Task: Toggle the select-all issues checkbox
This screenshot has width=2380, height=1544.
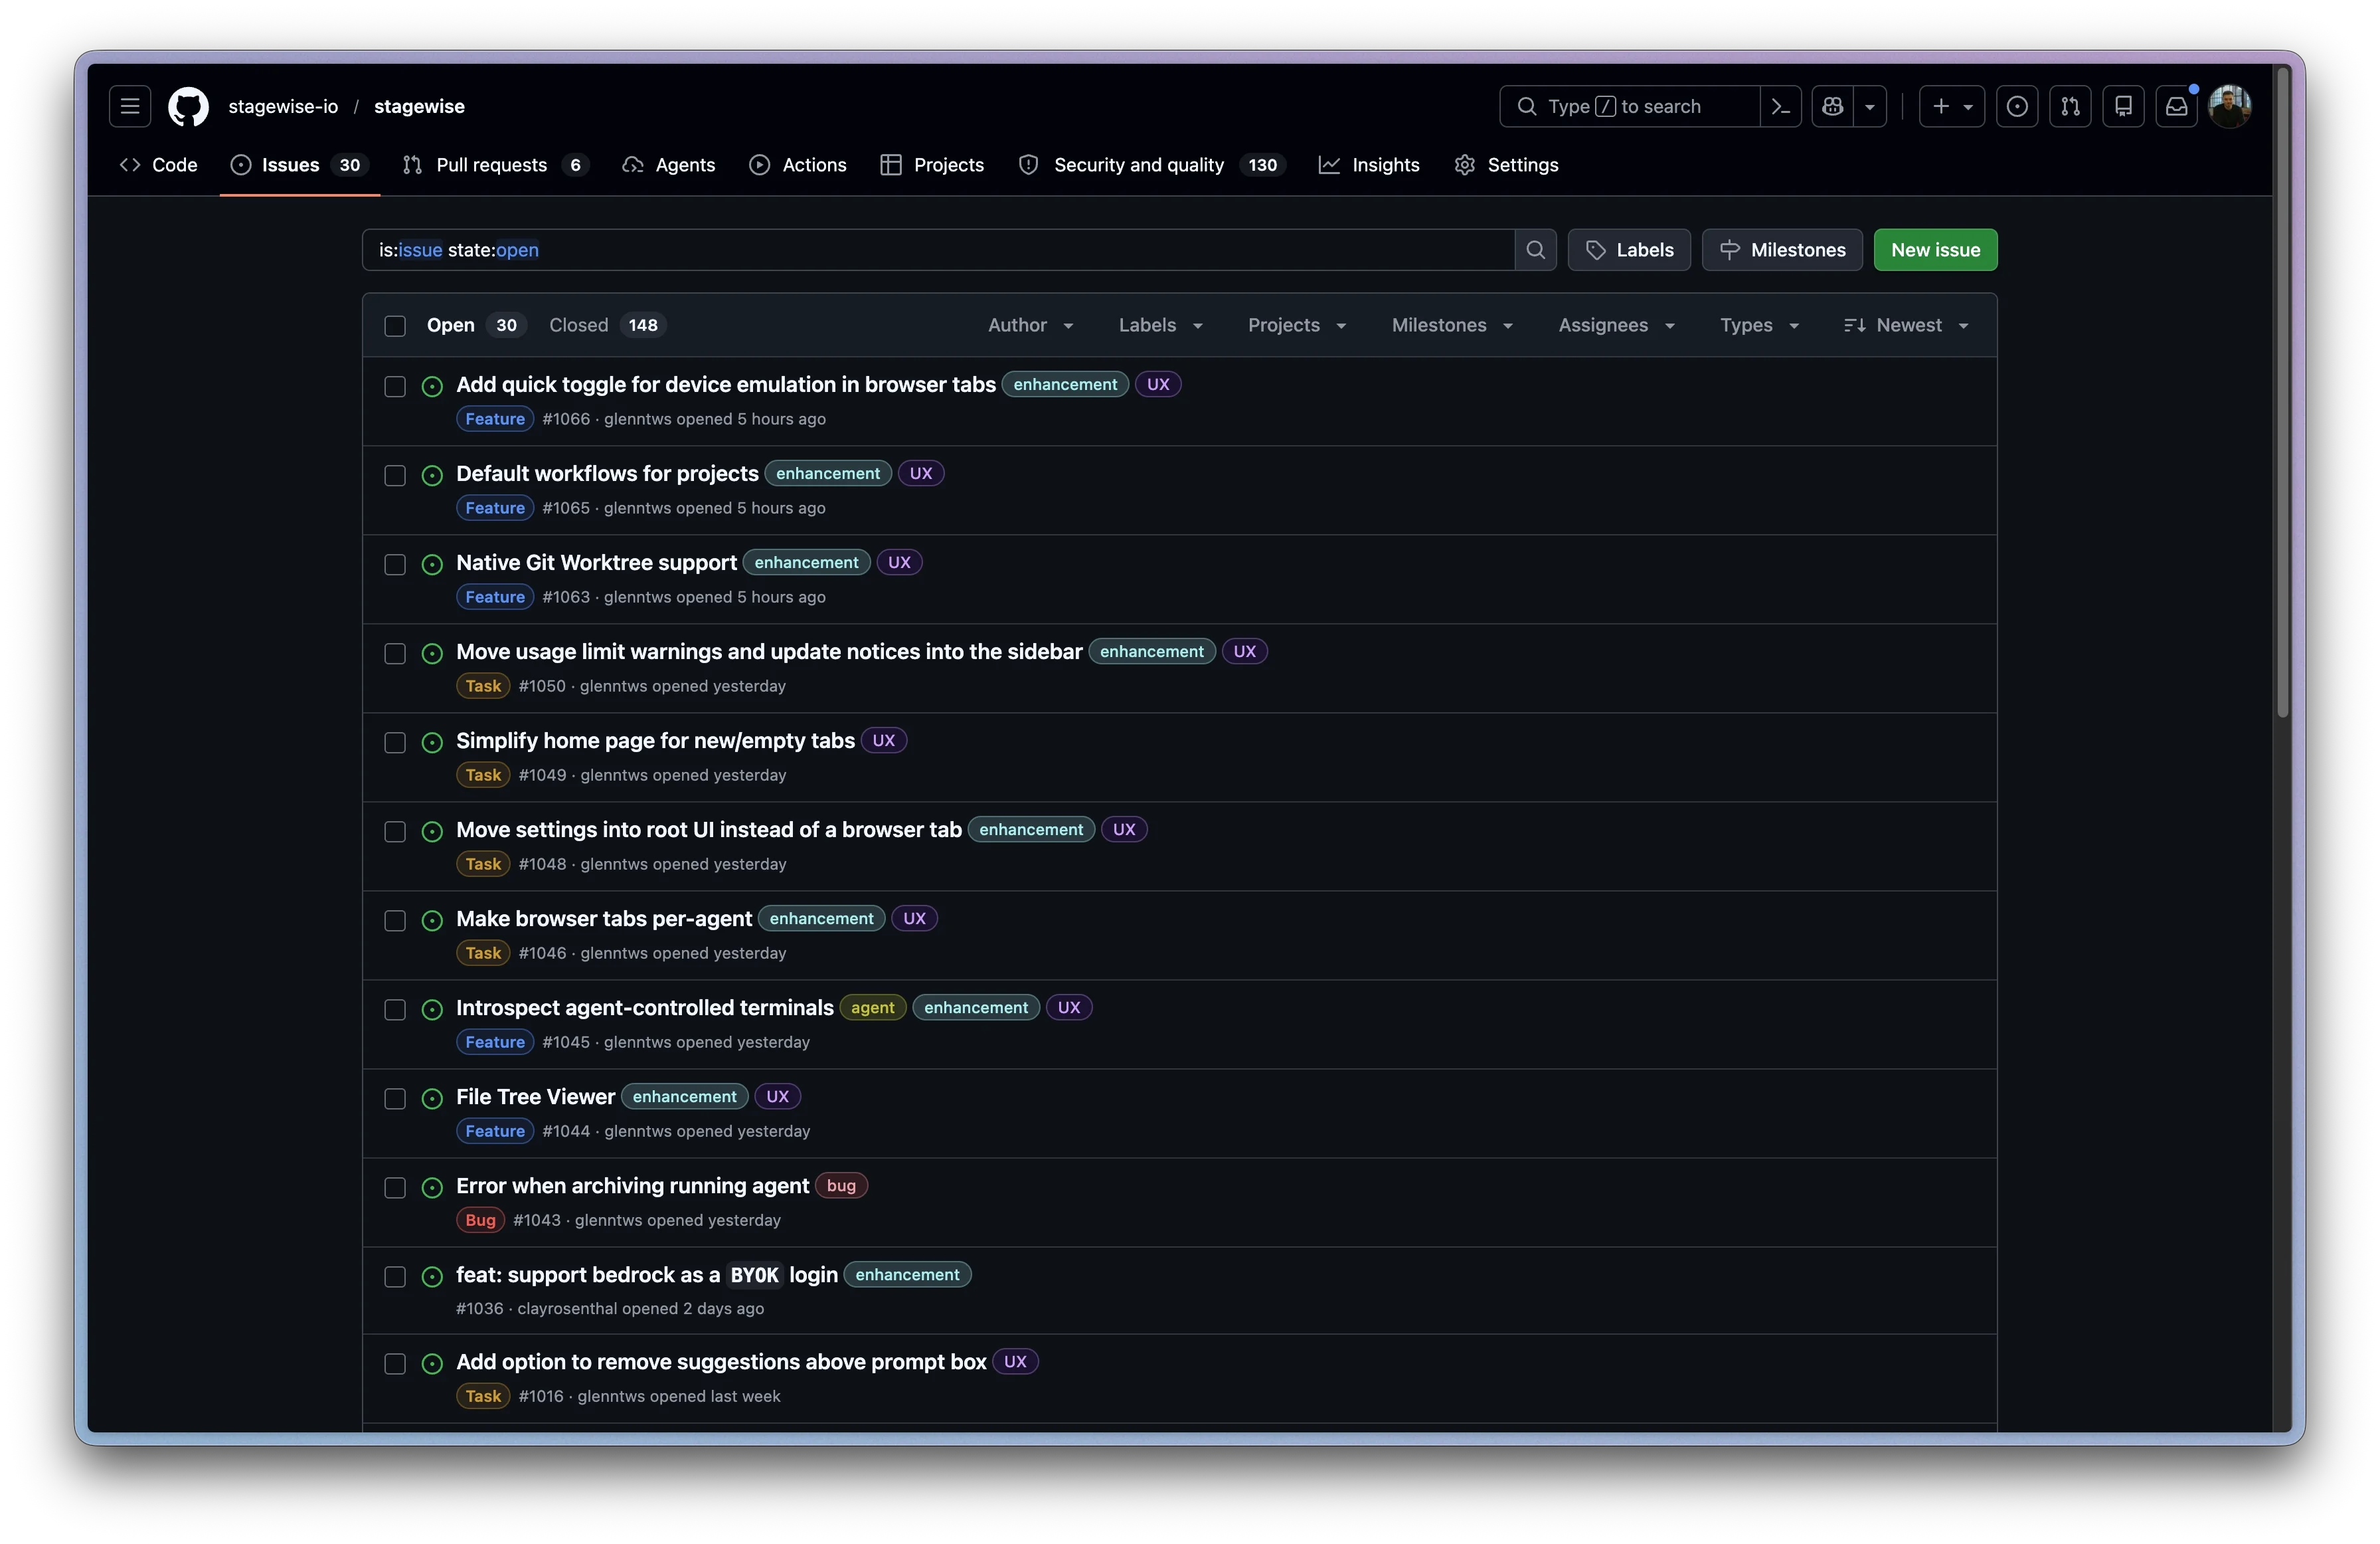Action: [x=395, y=326]
